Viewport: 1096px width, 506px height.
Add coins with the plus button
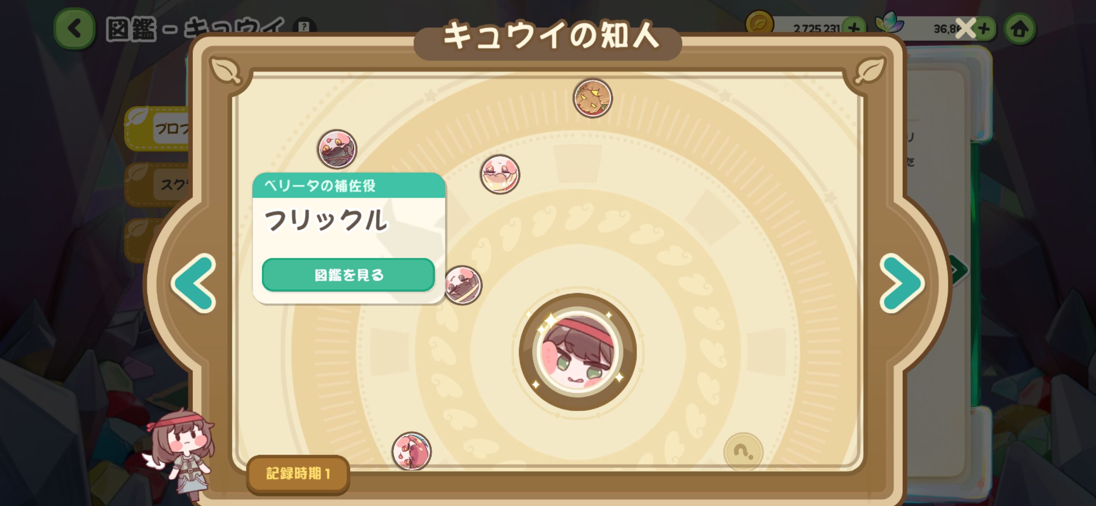[853, 29]
